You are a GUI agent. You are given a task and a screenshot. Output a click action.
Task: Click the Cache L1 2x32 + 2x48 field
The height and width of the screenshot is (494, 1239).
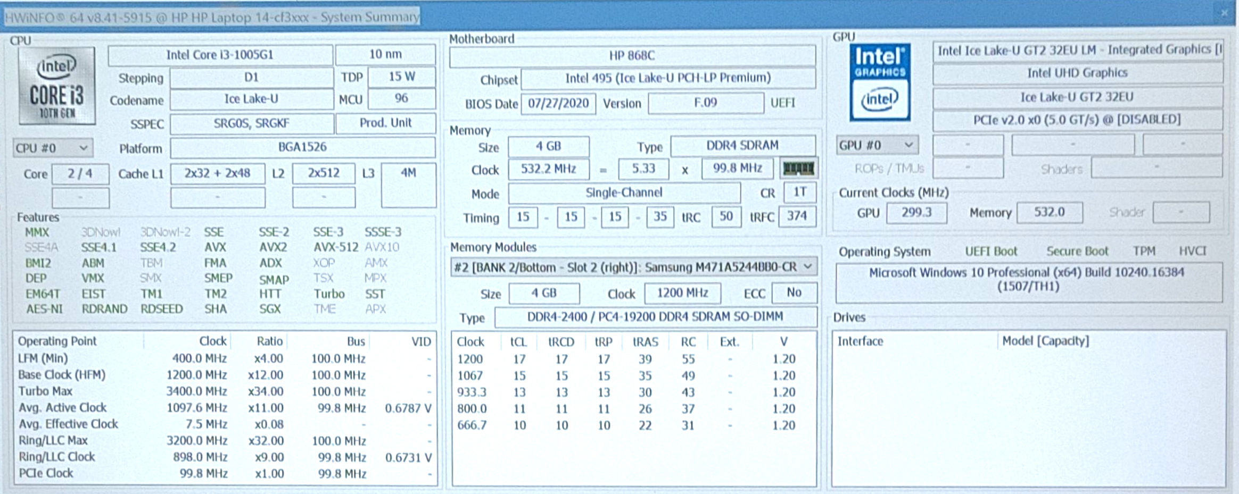tap(218, 173)
